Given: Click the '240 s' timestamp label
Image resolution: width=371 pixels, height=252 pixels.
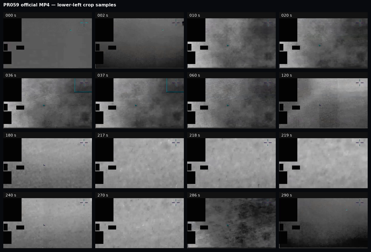Looking at the screenshot, I should (x=11, y=195).
